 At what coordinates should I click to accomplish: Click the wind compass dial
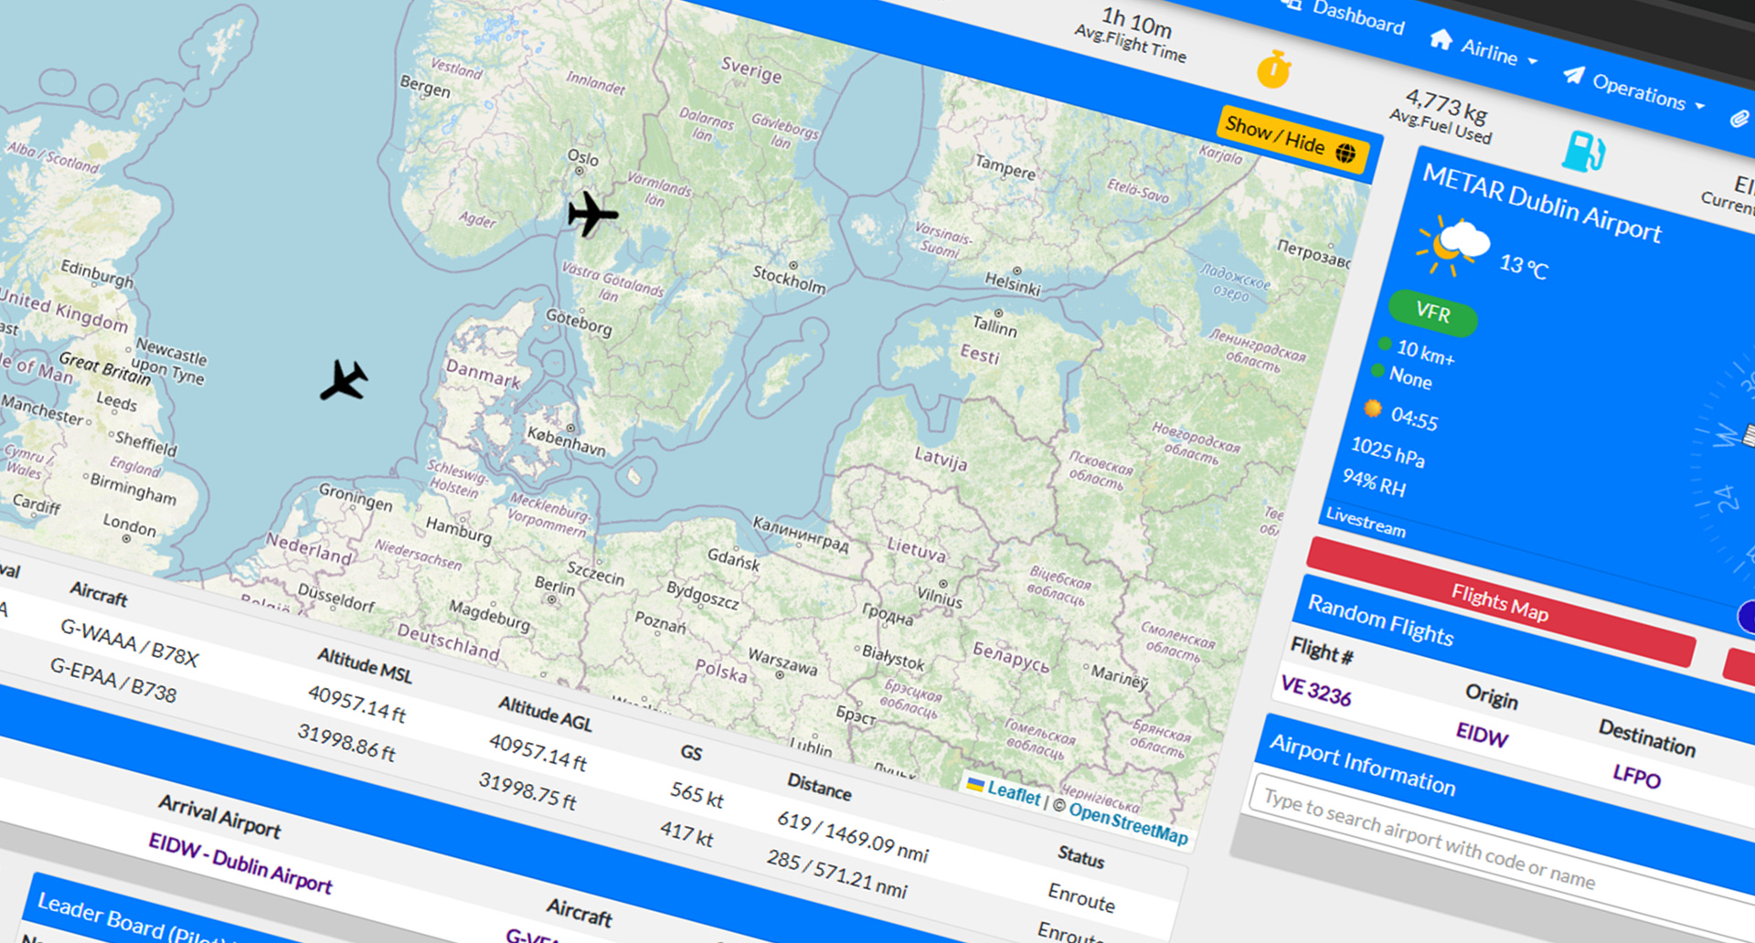click(x=1723, y=466)
